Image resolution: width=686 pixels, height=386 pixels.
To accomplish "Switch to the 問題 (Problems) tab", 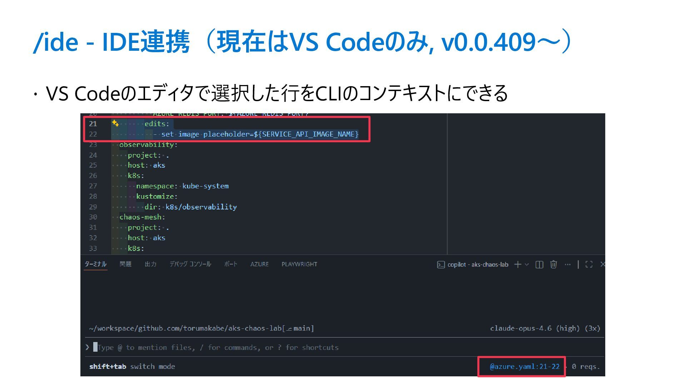I will [125, 264].
